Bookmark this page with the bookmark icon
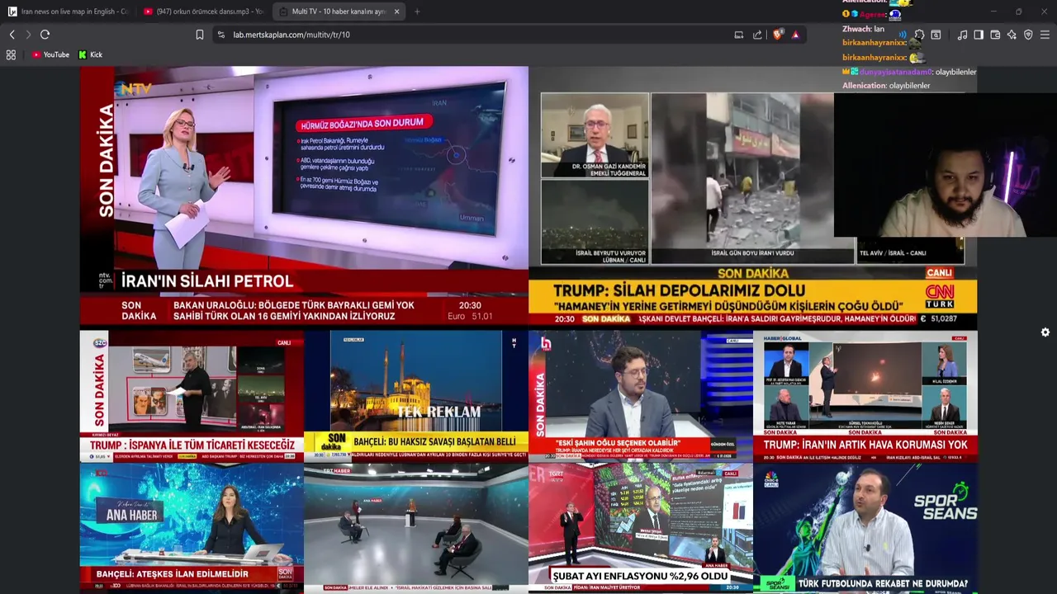The image size is (1057, 594). click(x=200, y=35)
